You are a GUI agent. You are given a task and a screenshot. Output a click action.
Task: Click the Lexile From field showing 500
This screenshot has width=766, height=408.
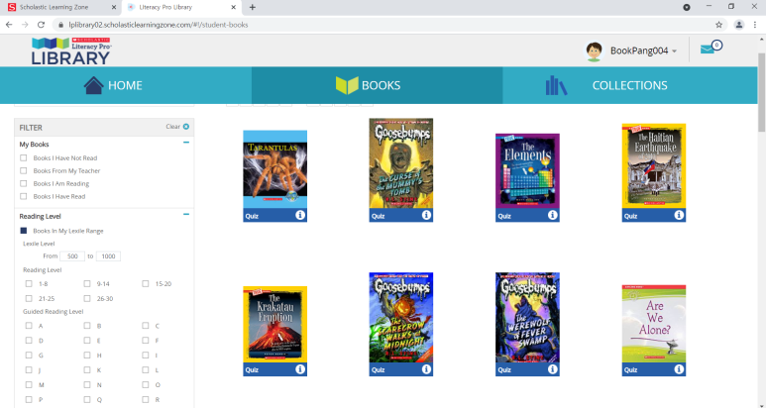coord(71,256)
